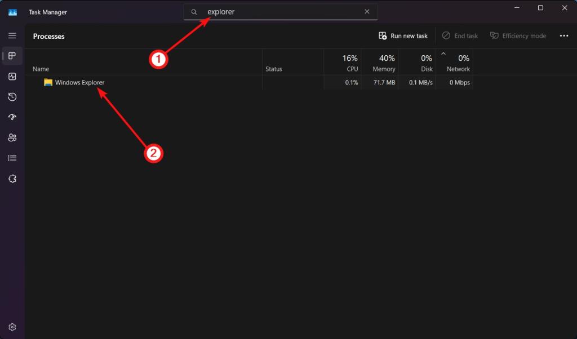Open the Performance tab icon
This screenshot has width=577, height=339.
coord(12,77)
